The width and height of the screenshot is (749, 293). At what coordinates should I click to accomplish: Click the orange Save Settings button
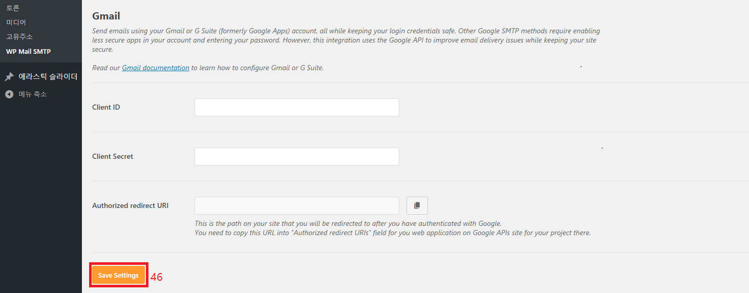coord(118,276)
